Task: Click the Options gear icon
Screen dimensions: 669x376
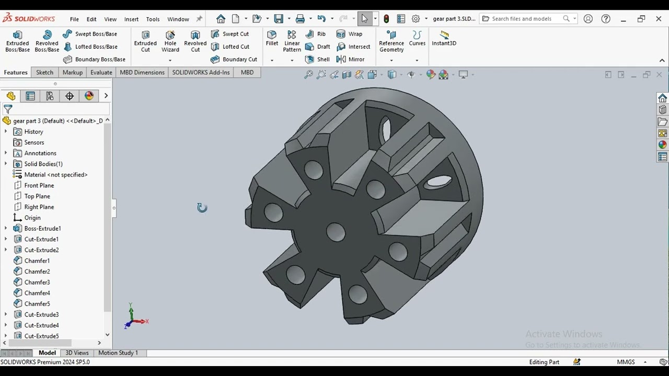Action: pos(416,19)
